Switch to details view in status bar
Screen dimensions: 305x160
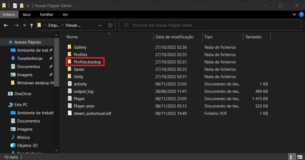292,157
